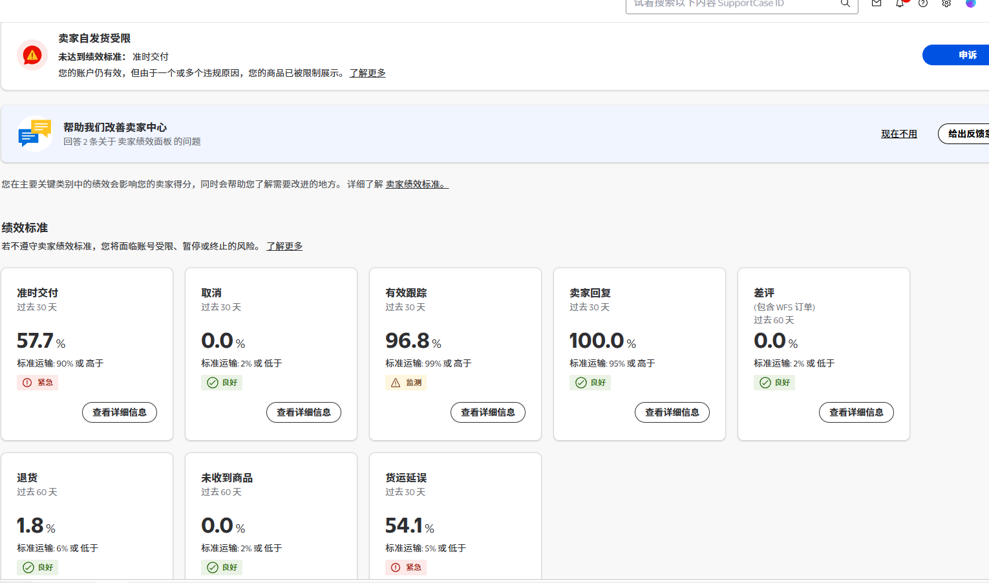Click the 未收到商品 card title
The height and width of the screenshot is (583, 989).
click(227, 478)
